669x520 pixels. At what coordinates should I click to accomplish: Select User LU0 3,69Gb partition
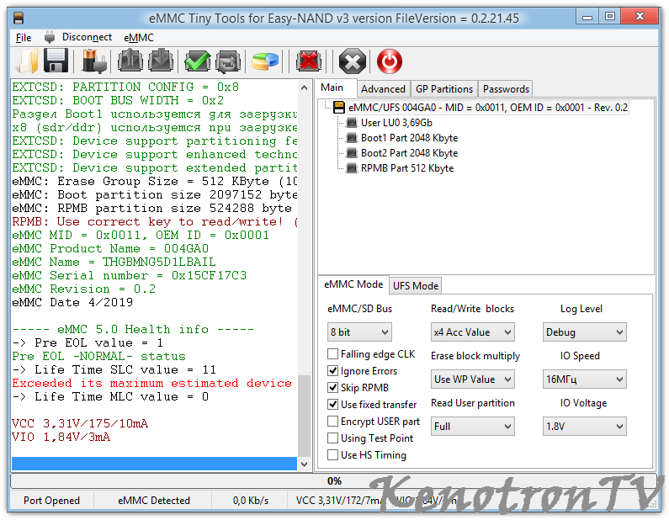(396, 123)
